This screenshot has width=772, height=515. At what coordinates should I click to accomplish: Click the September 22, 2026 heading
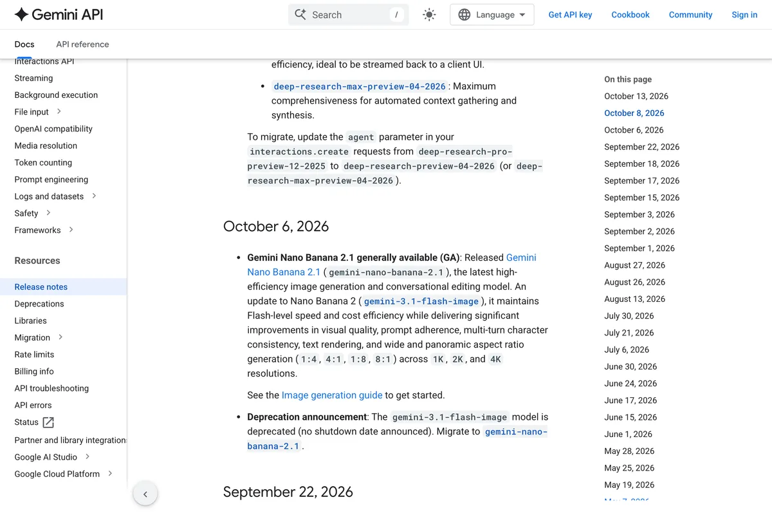288,492
